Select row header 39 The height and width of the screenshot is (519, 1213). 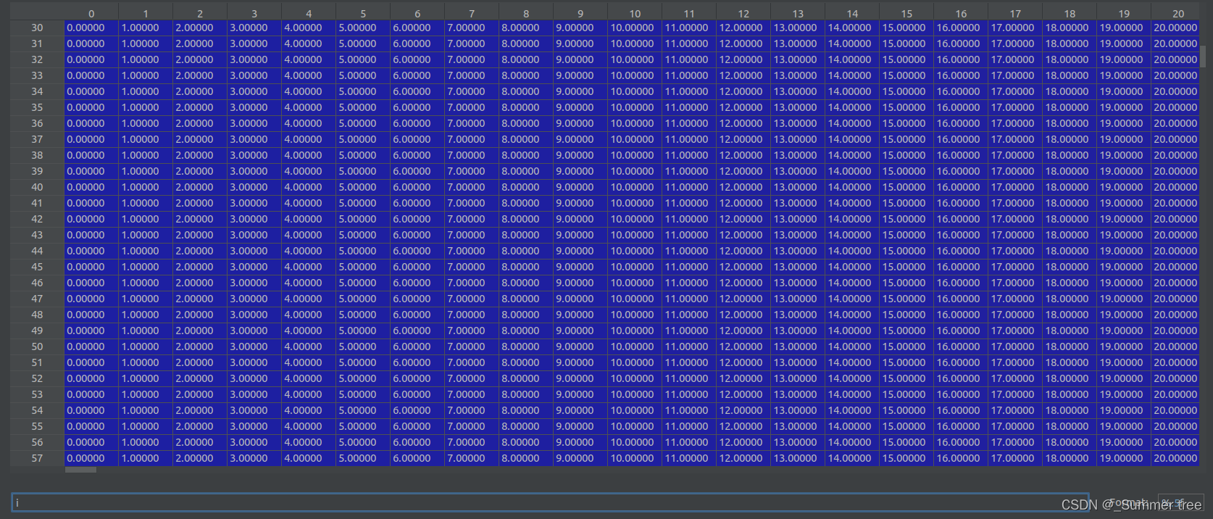point(37,171)
